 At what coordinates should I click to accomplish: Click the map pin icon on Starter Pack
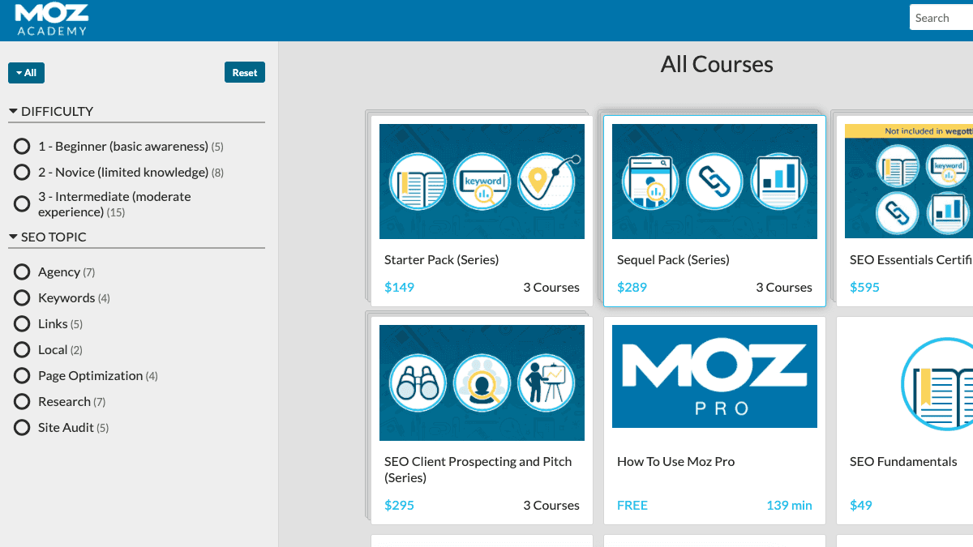coord(547,182)
